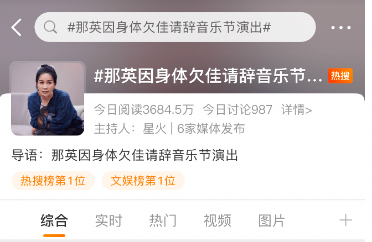Switch to the 实时 tab
The width and height of the screenshot is (372, 242).
click(x=108, y=220)
